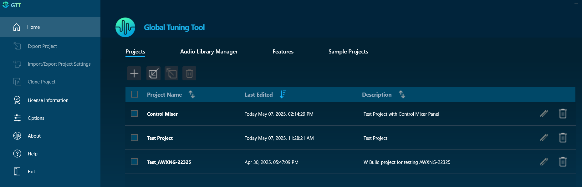582x187 pixels.
Task: Open the Sample Projects tab
Action: pos(348,52)
